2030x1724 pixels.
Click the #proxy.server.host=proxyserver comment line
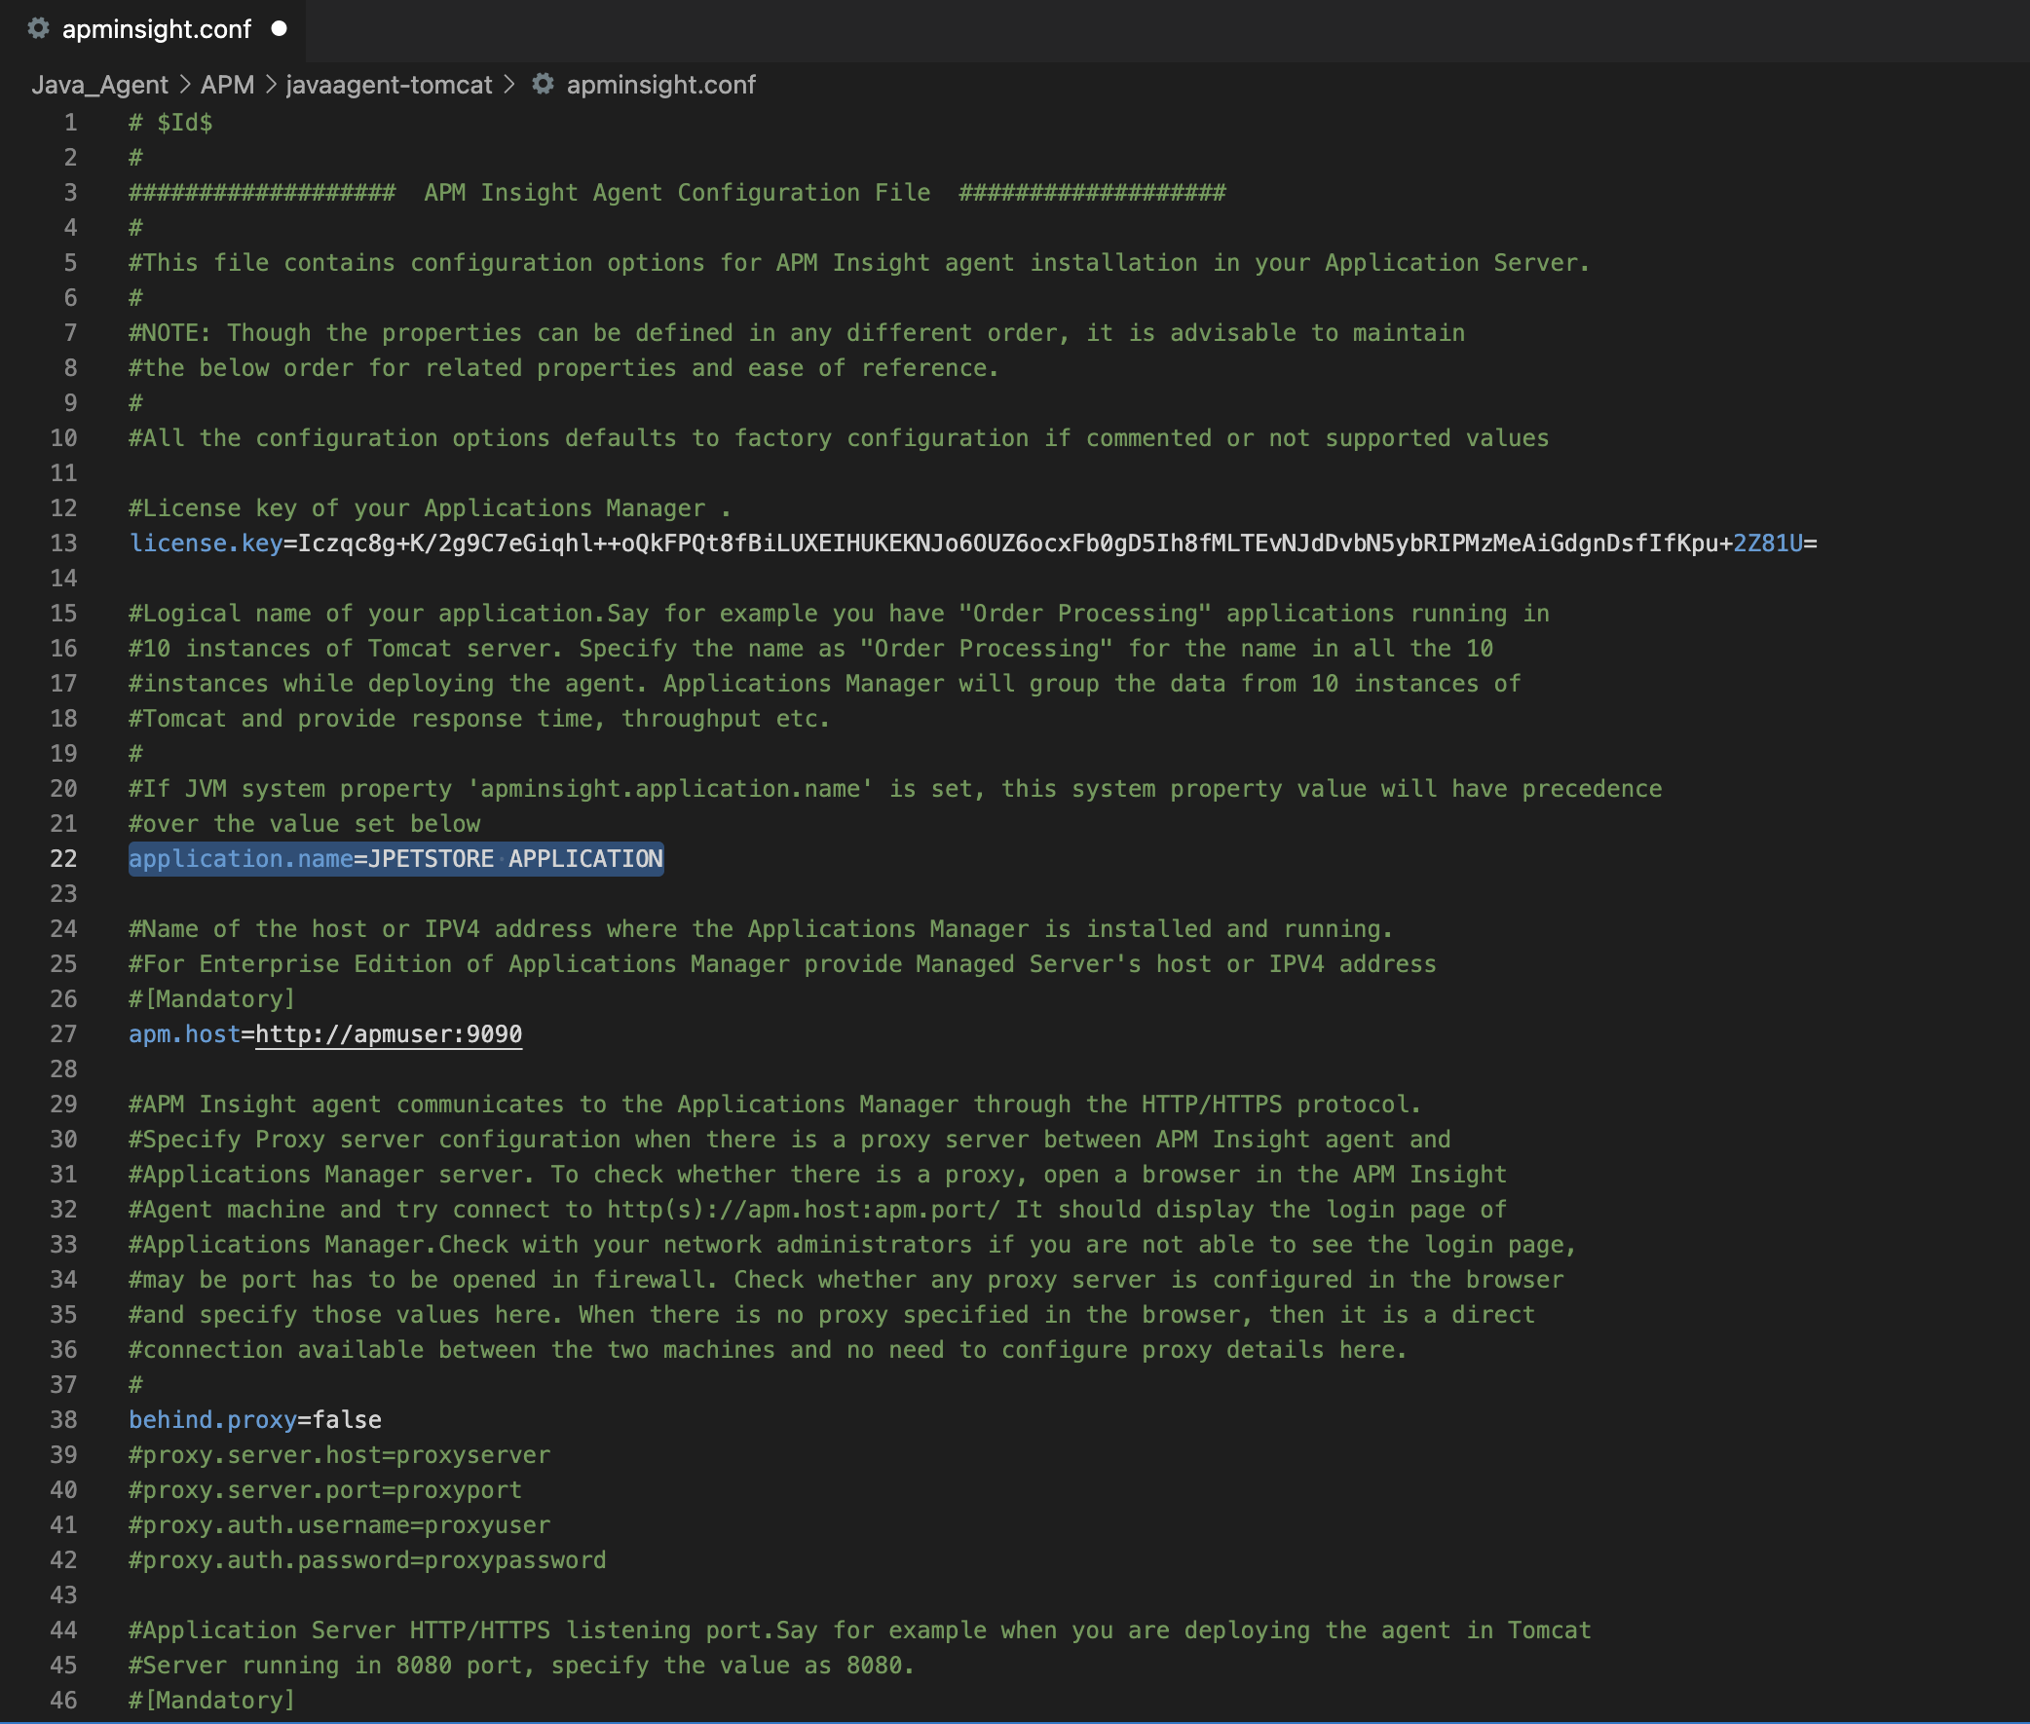[x=339, y=1455]
